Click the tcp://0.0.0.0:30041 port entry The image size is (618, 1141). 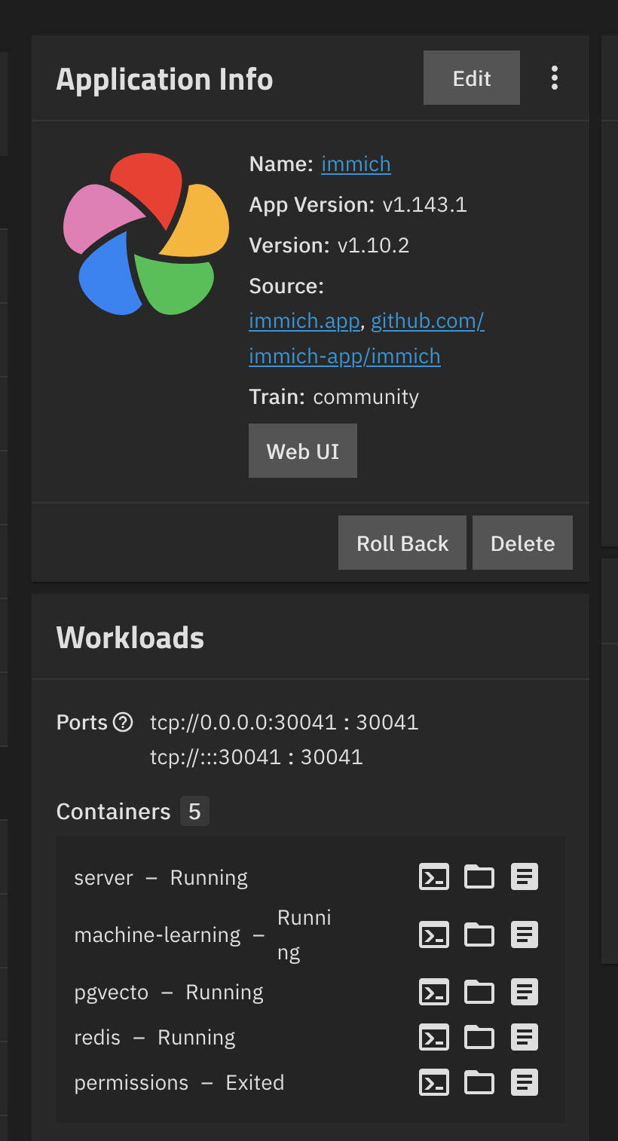[284, 722]
